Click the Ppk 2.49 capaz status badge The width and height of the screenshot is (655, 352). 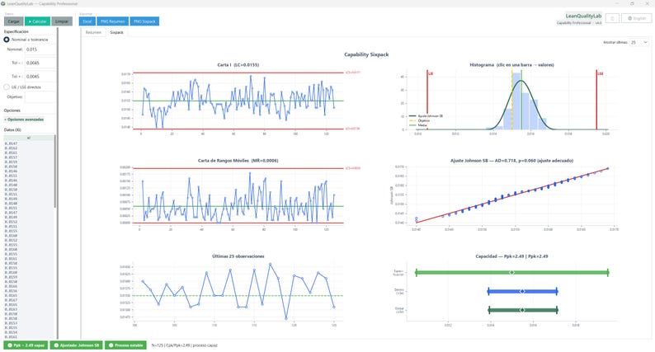26,345
